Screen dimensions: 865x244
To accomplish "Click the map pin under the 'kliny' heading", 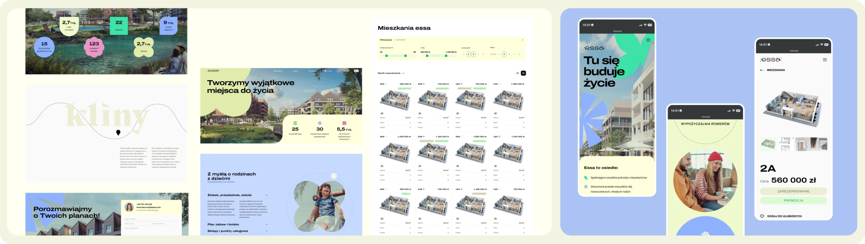I will coord(118,132).
